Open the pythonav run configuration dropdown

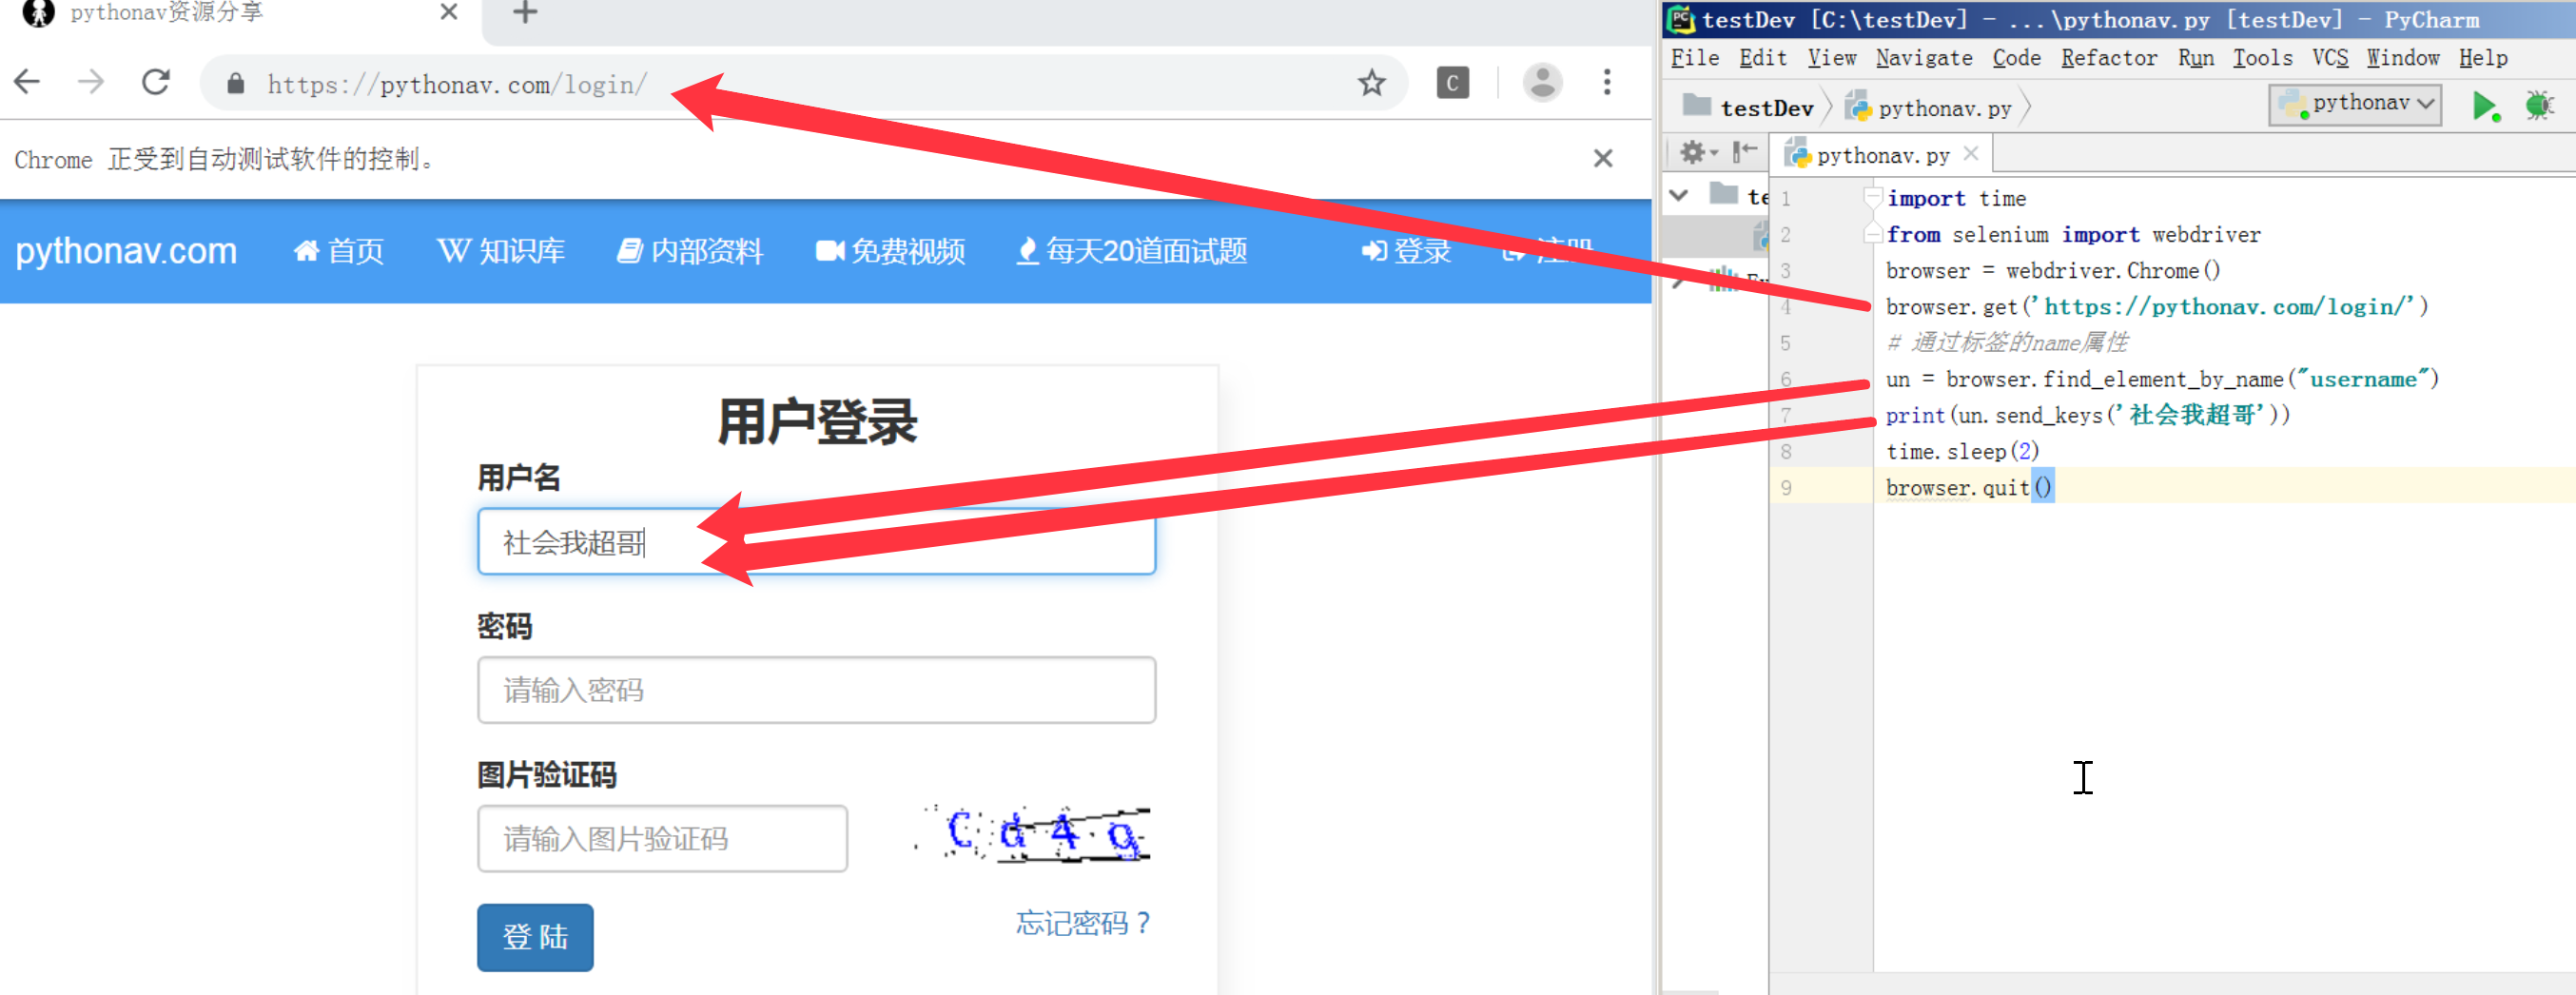pyautogui.click(x=2355, y=104)
